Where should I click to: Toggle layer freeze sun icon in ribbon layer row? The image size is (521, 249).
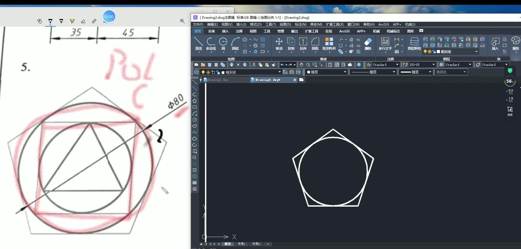pyautogui.click(x=429, y=52)
